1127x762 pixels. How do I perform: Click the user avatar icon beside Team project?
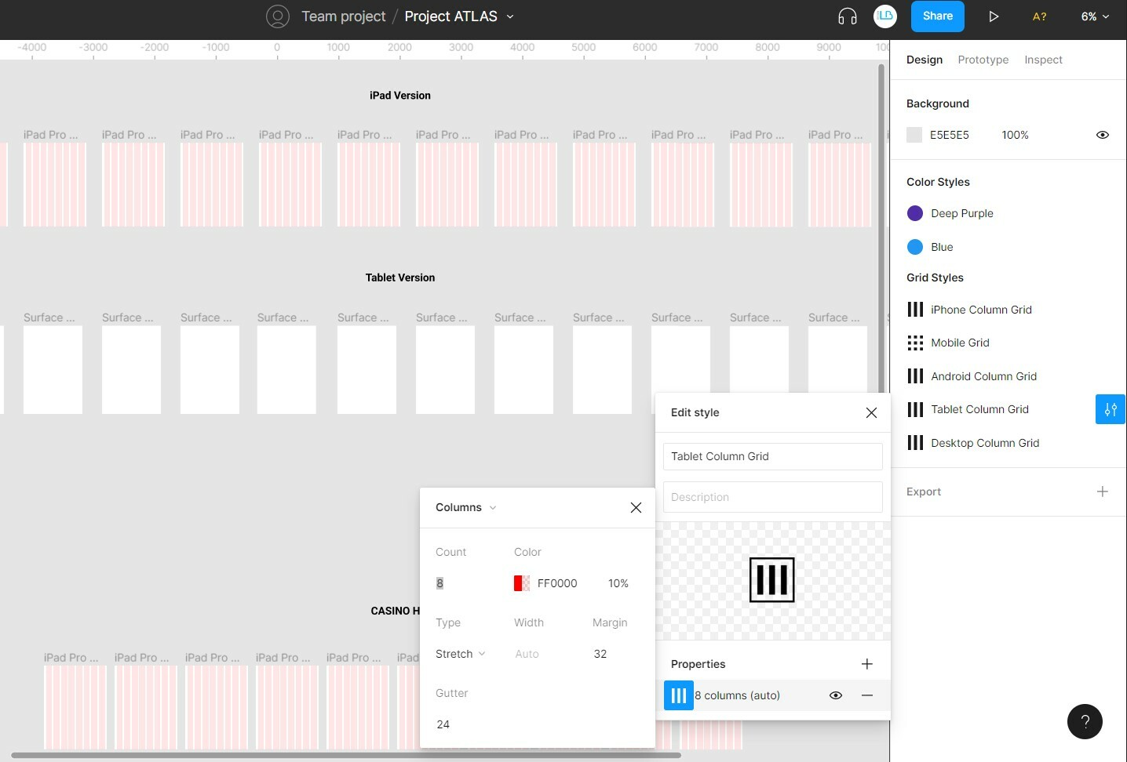(278, 16)
